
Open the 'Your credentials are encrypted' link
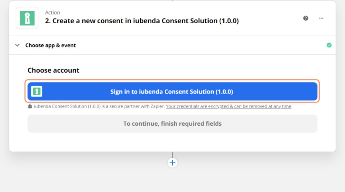(228, 106)
